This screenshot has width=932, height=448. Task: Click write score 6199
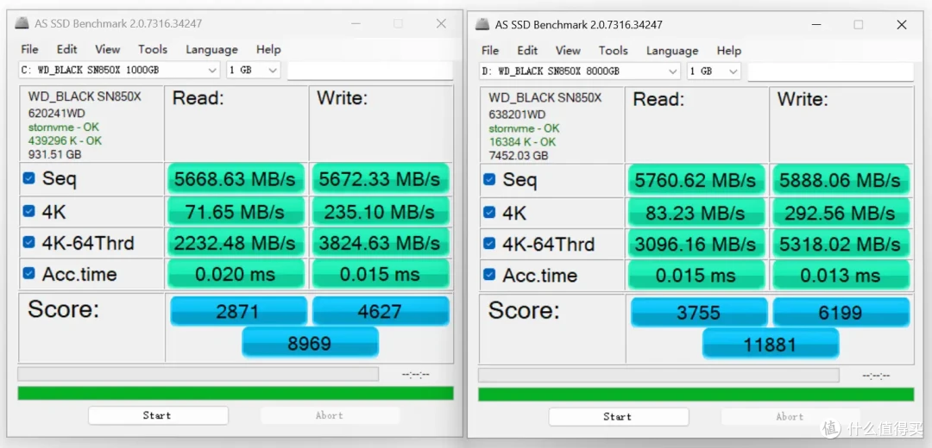[x=841, y=312]
